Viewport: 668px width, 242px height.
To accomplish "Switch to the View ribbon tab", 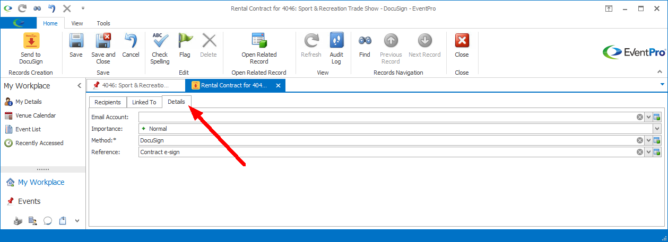I will (x=77, y=23).
